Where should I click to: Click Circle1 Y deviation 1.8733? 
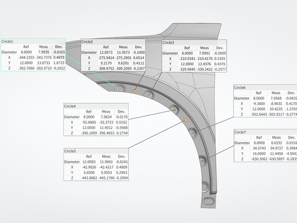pyautogui.click(x=59, y=63)
